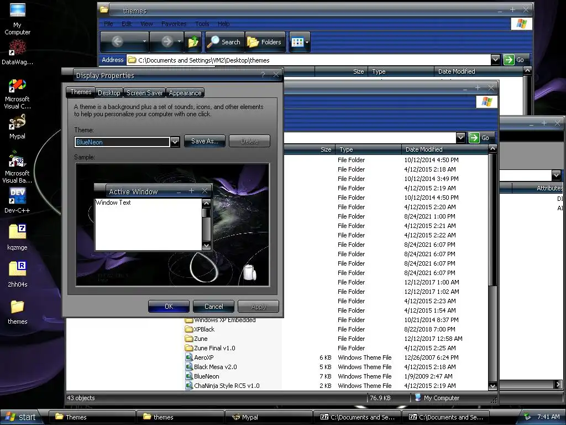Click help question mark in Display Properties
566x425 pixels.
[263, 75]
